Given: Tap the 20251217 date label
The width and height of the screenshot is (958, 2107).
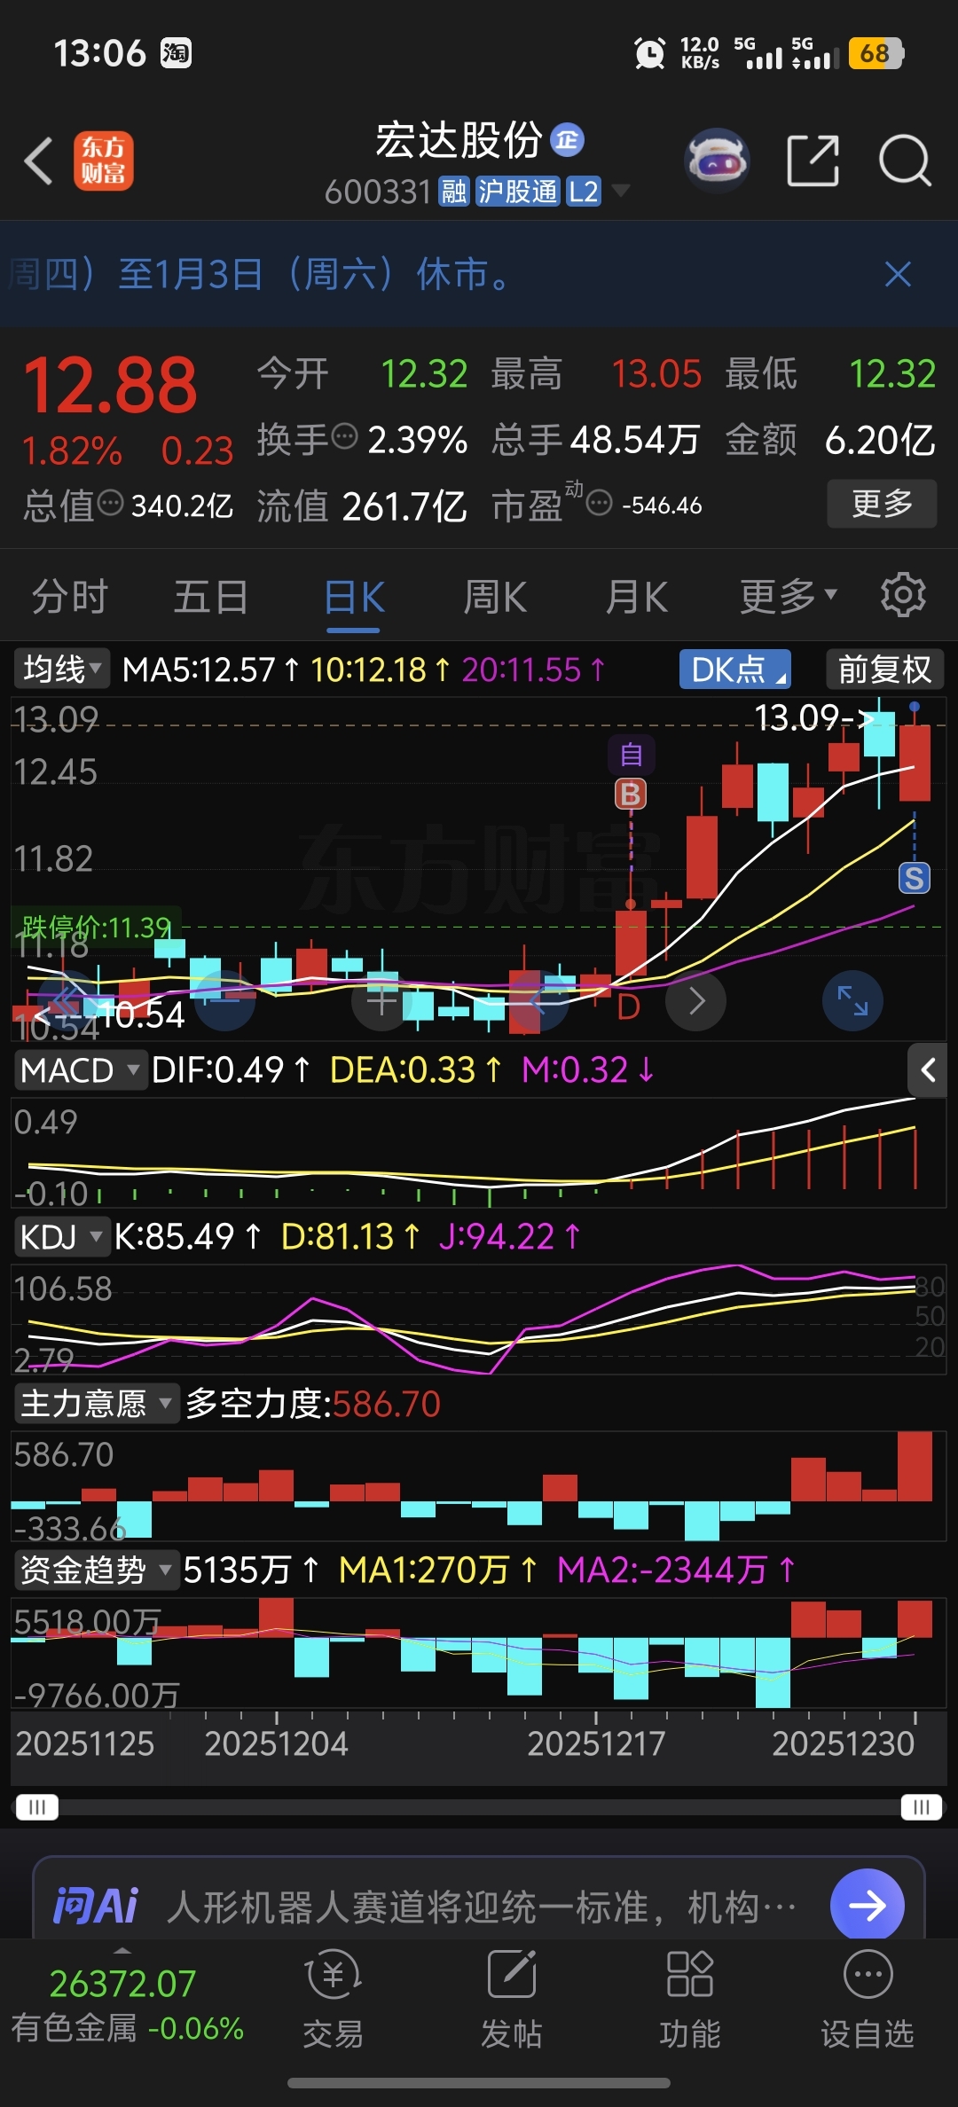Looking at the screenshot, I should pos(596,1743).
